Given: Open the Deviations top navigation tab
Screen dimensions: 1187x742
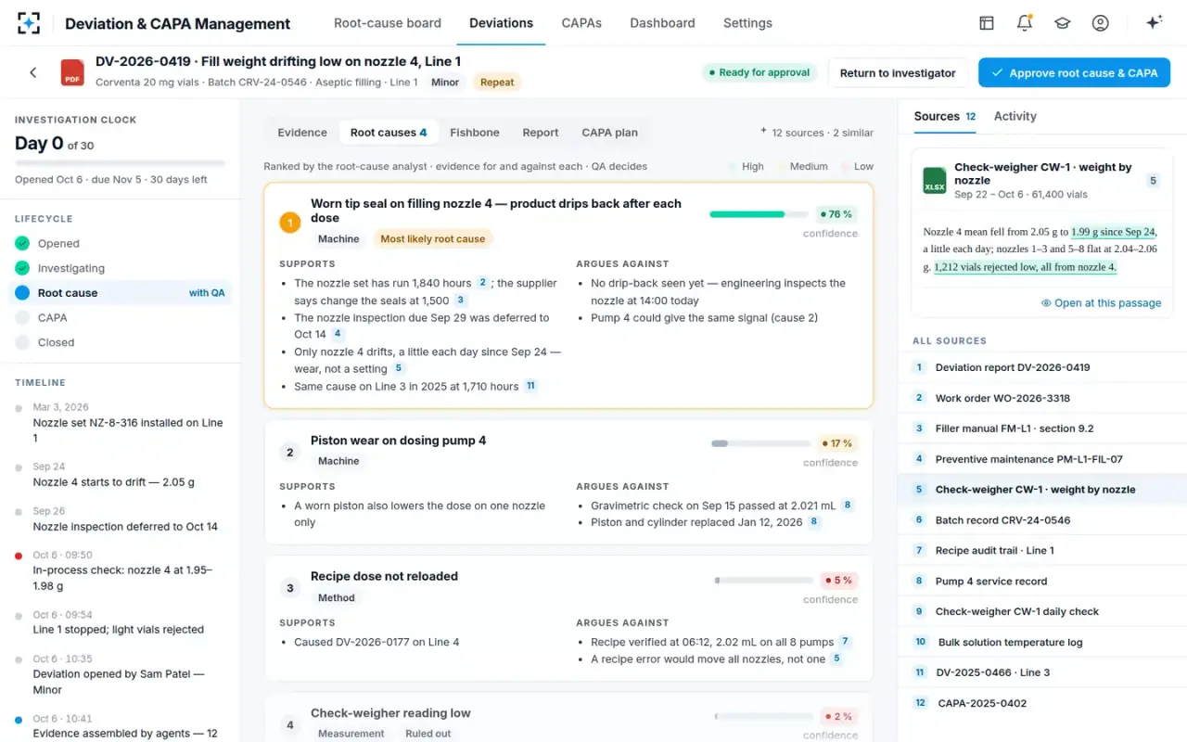Looking at the screenshot, I should [x=501, y=23].
